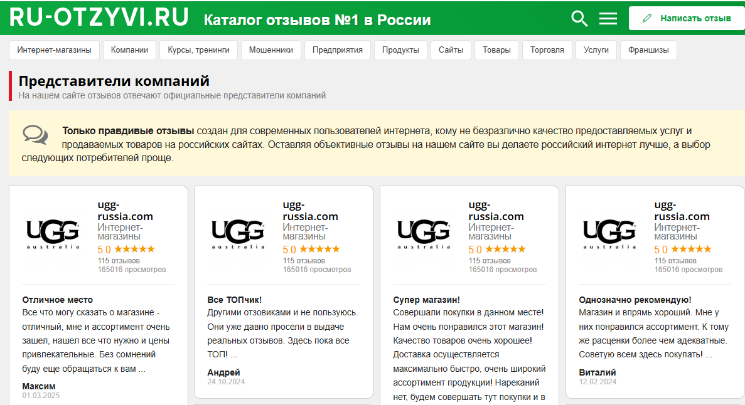Click author name Максим
The width and height of the screenshot is (745, 405).
click(39, 386)
